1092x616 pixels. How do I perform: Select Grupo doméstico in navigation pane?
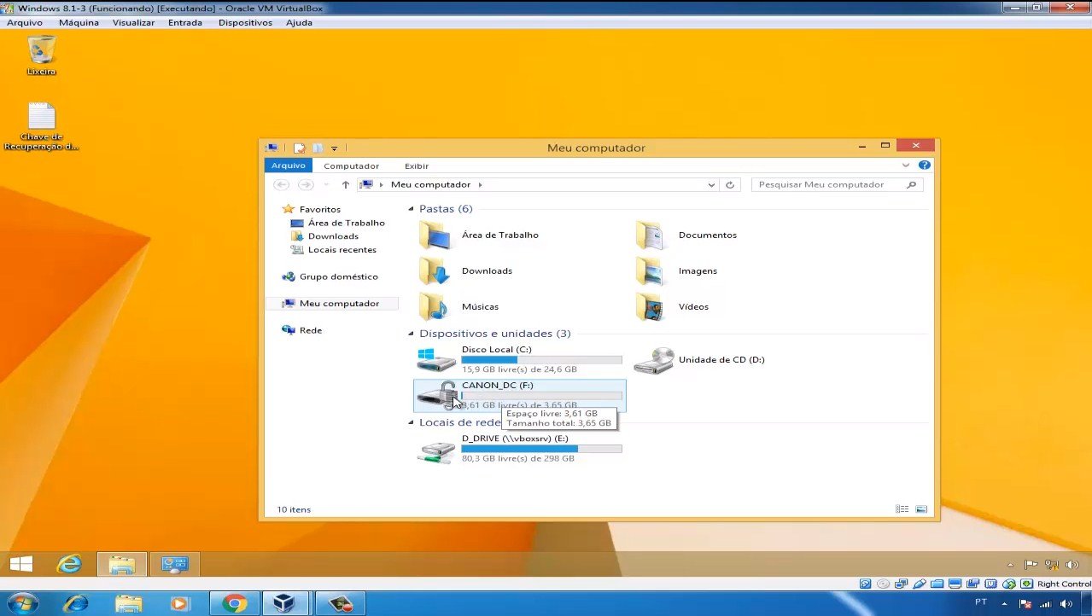330,276
